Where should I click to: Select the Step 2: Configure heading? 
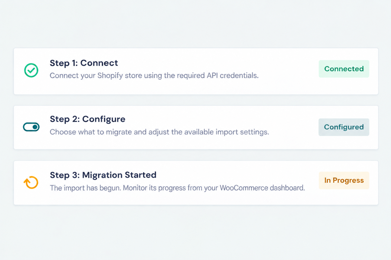[x=87, y=119]
